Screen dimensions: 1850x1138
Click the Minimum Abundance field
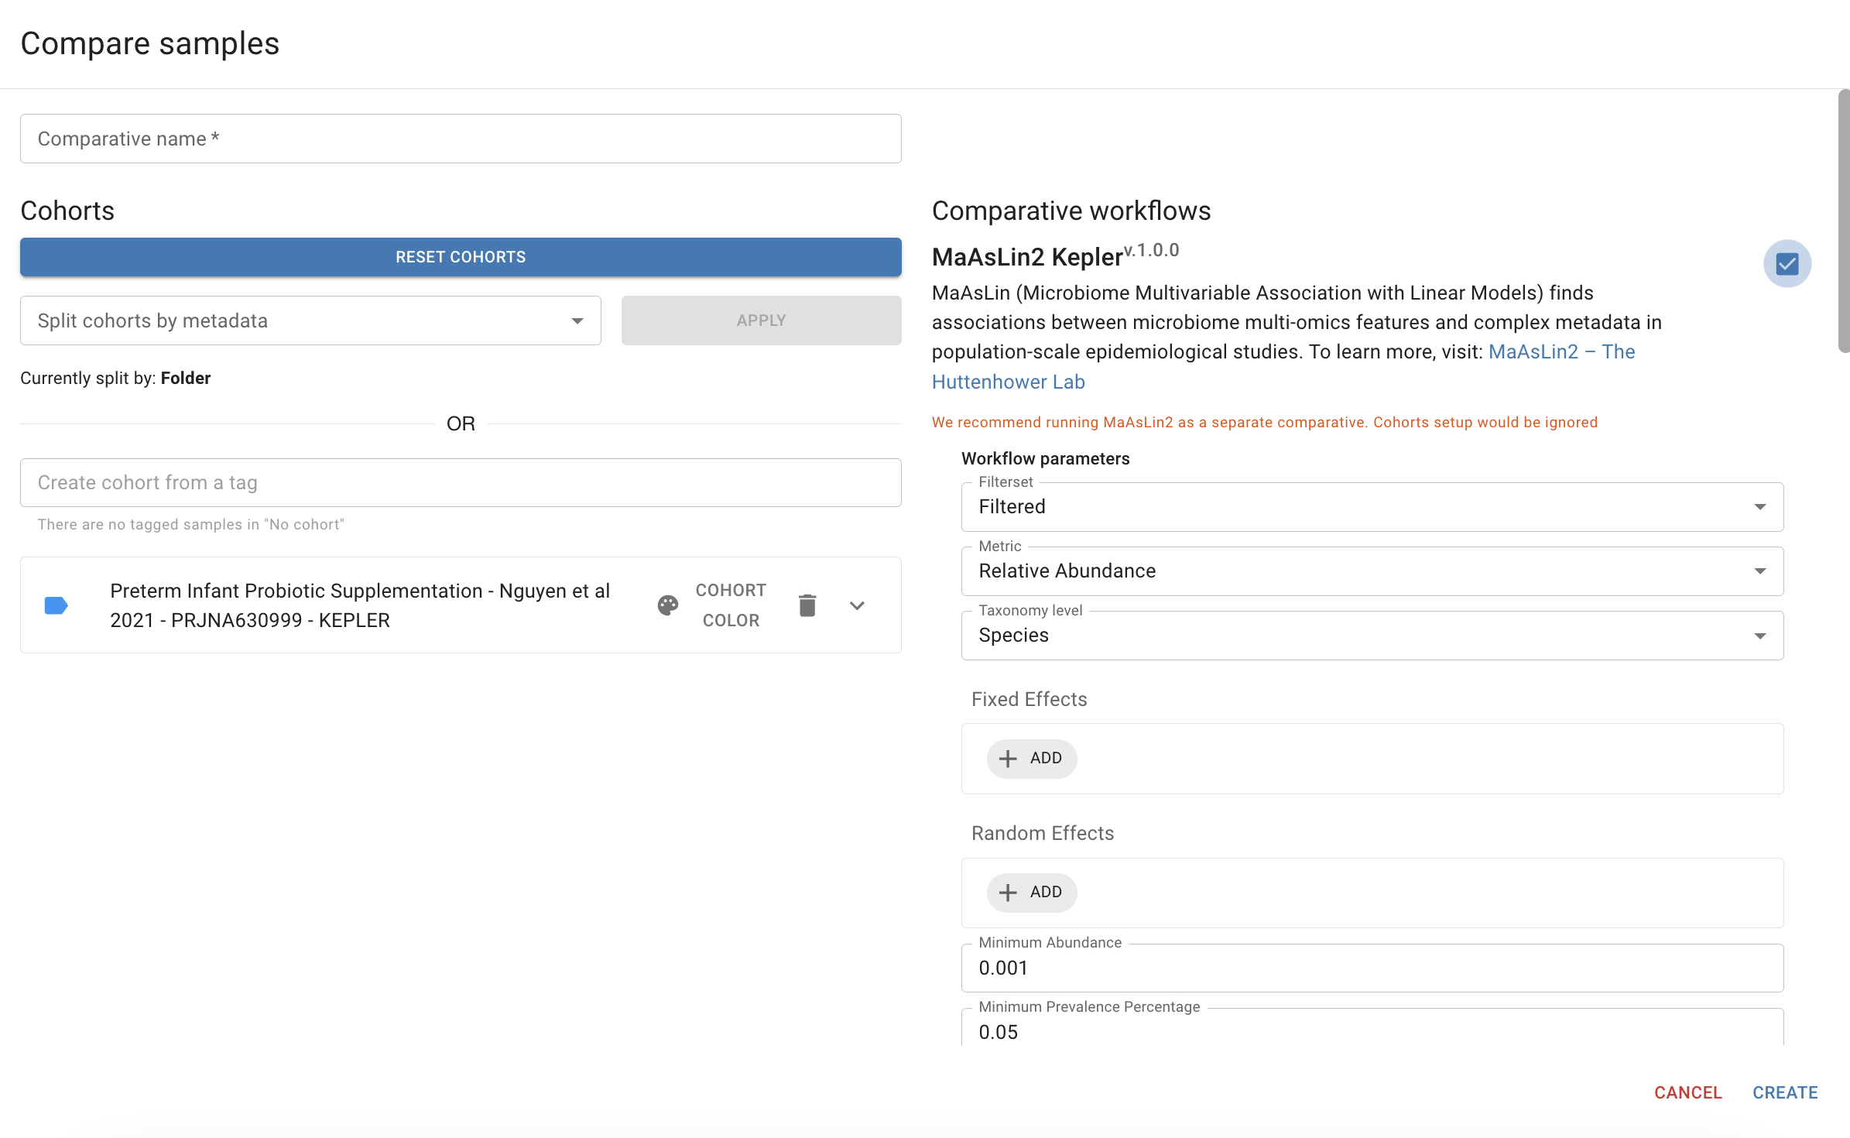coord(1372,968)
